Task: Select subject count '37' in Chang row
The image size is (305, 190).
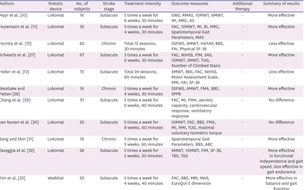Action: tap(82, 100)
